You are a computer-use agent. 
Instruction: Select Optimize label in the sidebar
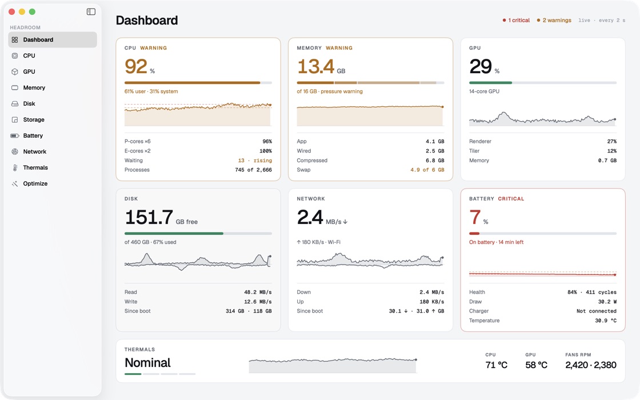pos(35,183)
